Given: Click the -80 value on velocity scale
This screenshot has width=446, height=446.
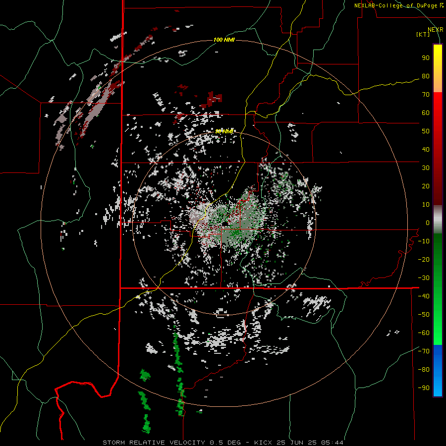Looking at the screenshot, I should click(x=424, y=370).
